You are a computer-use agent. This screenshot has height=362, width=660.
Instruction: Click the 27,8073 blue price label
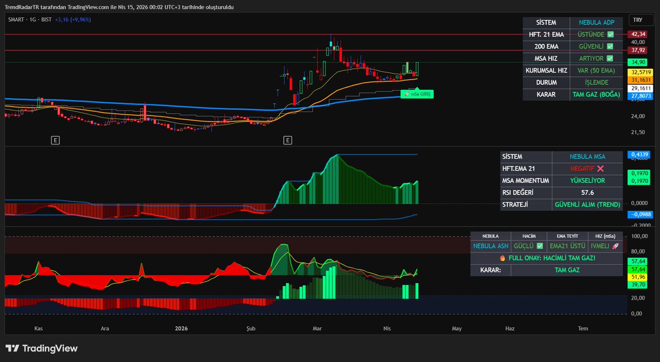(x=641, y=96)
